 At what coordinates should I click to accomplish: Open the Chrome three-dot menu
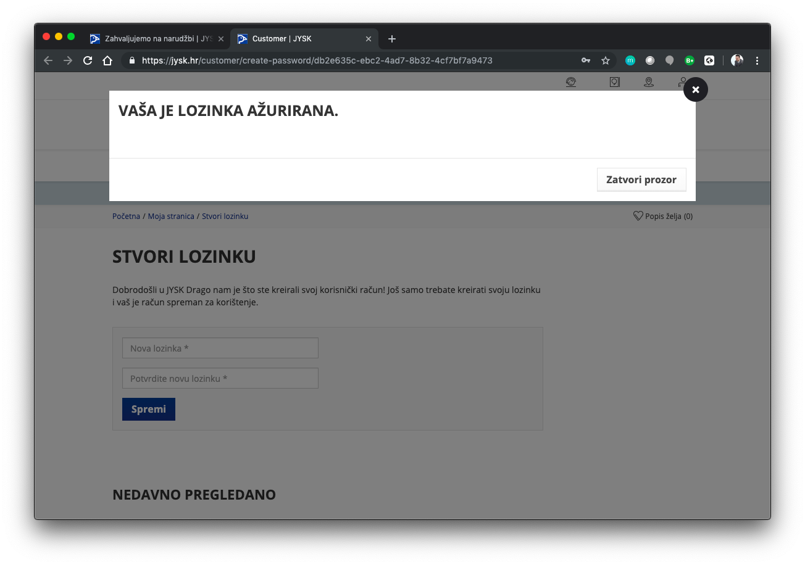point(757,60)
